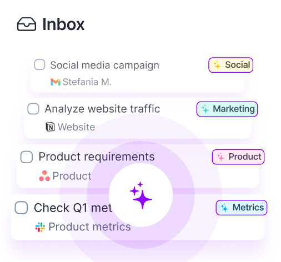Choose the blue Metrics label tag
The image size is (281, 262).
(242, 208)
